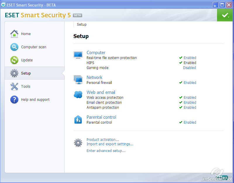The width and height of the screenshot is (234, 183).
Task: Click Enter advanced setup link
Action: (x=106, y=151)
